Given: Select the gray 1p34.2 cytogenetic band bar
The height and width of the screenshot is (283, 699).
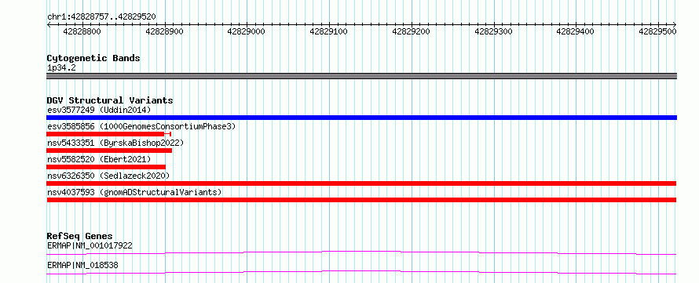Looking at the screenshot, I should 361,76.
